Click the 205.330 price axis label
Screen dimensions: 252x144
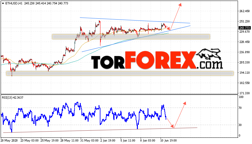245,63
